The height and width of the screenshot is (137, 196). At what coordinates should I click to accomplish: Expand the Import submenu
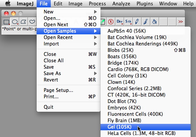pyautogui.click(x=69, y=44)
